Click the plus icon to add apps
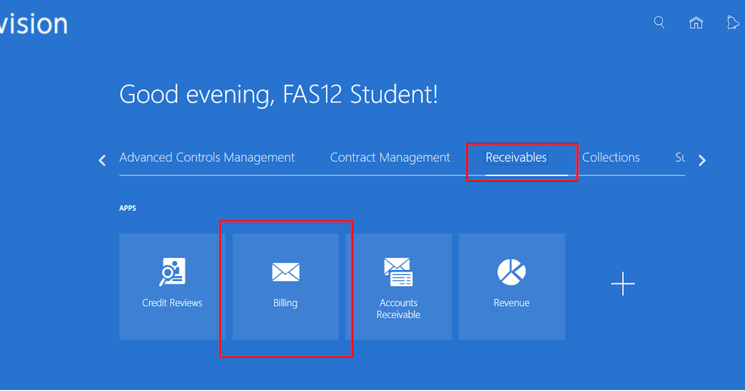 click(x=623, y=285)
